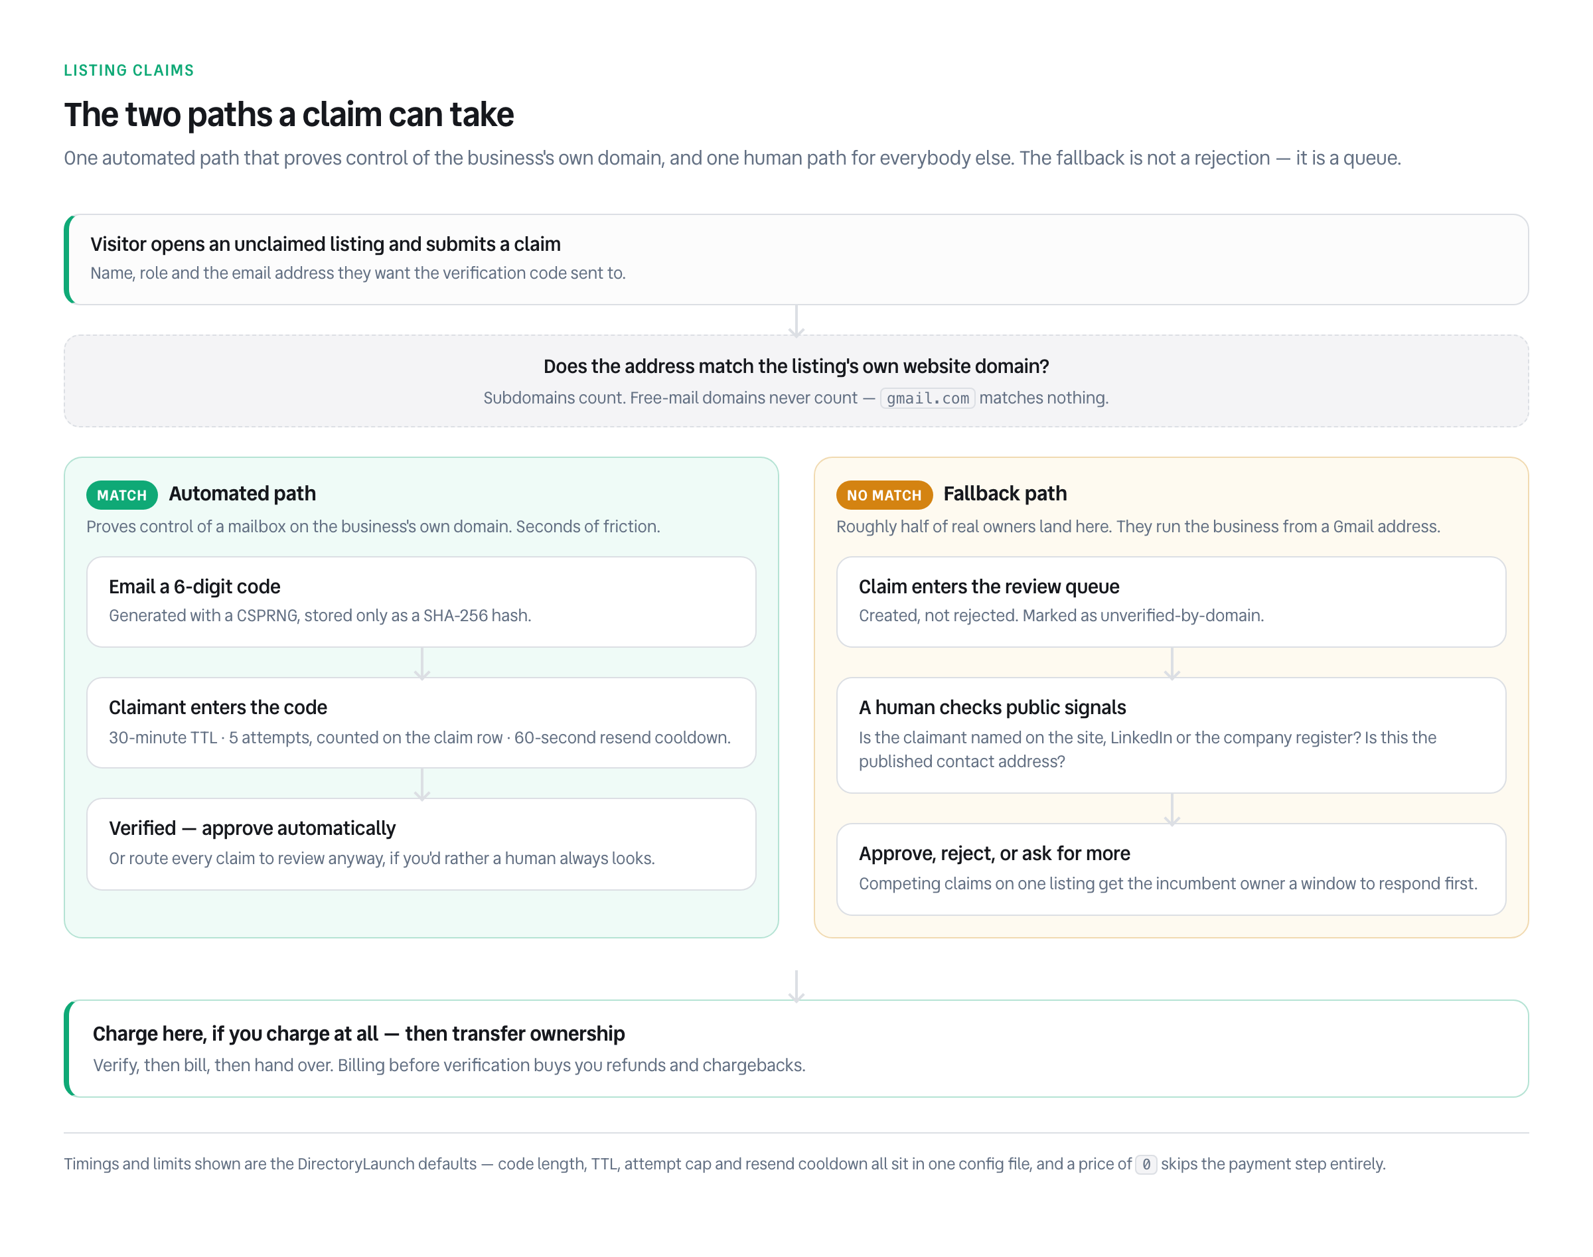
Task: Click the 'Fallback path' heading
Action: (x=1005, y=493)
